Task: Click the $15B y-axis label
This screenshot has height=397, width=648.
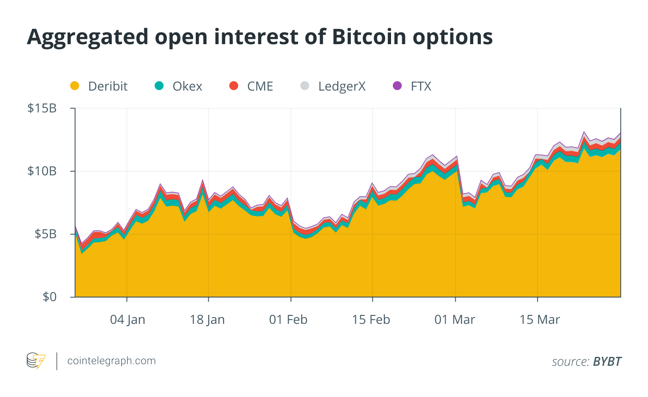Action: pos(42,108)
